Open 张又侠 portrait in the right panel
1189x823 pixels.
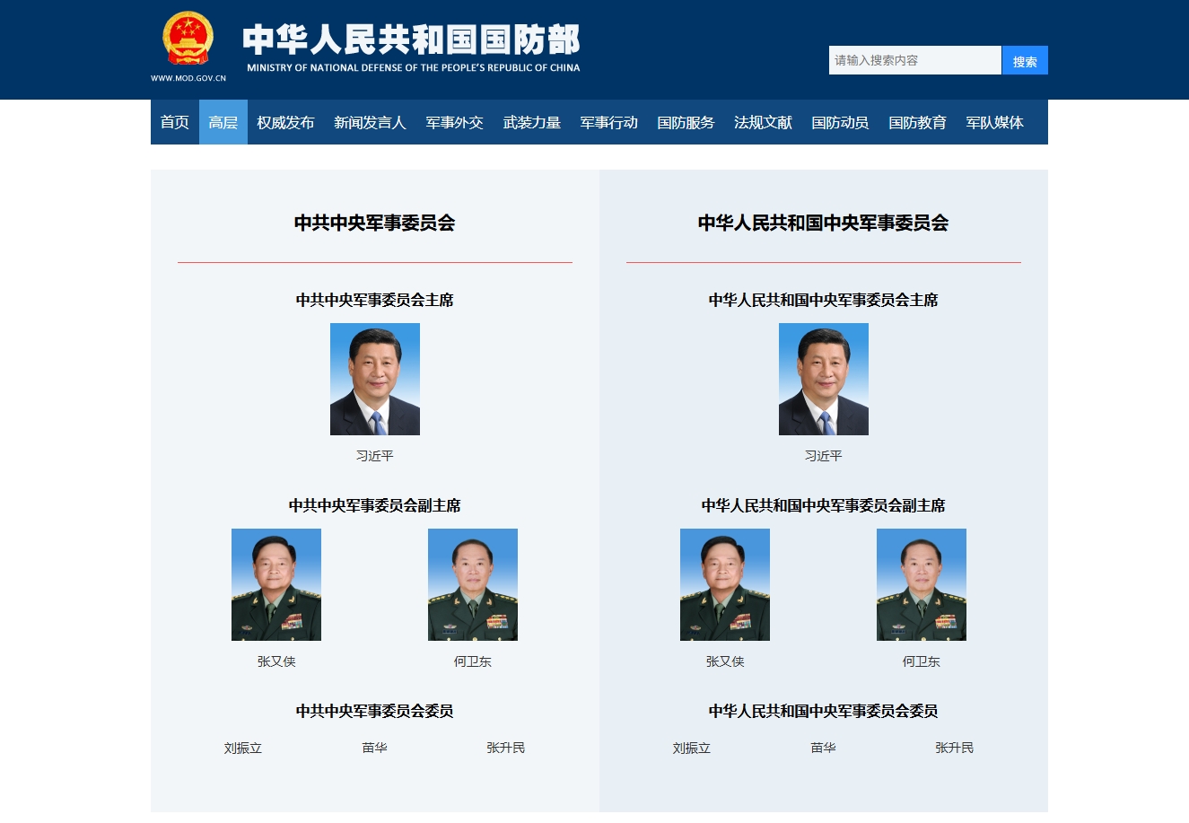tap(725, 584)
